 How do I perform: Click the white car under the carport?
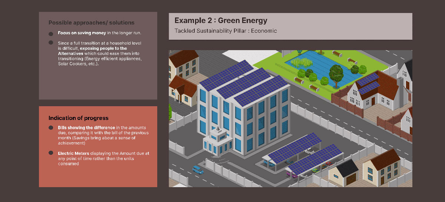(309, 151)
